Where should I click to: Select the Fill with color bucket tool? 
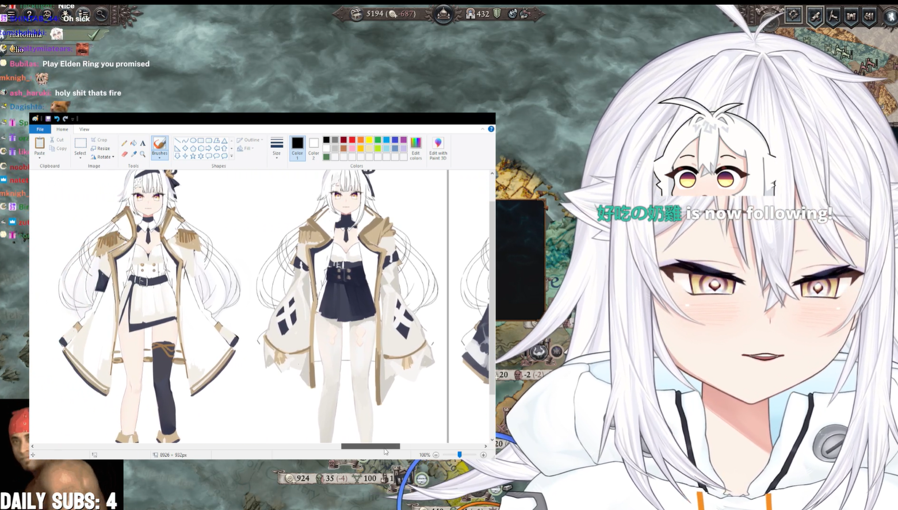133,143
